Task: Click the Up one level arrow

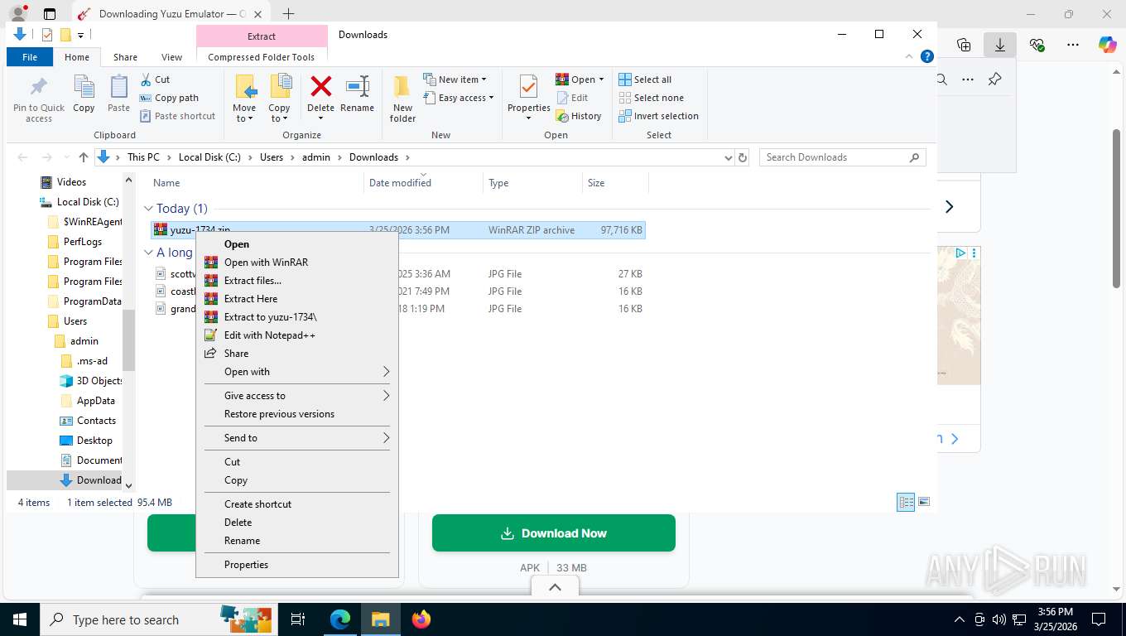Action: (84, 157)
